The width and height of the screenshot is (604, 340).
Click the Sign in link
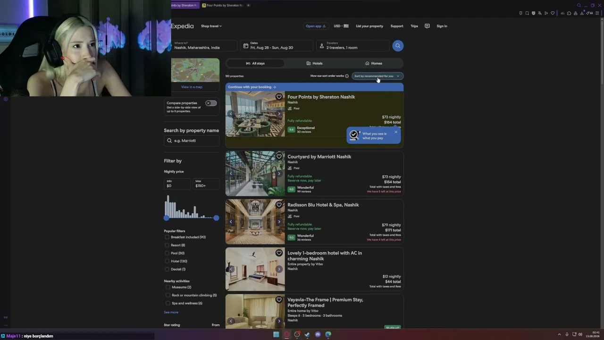tap(442, 26)
